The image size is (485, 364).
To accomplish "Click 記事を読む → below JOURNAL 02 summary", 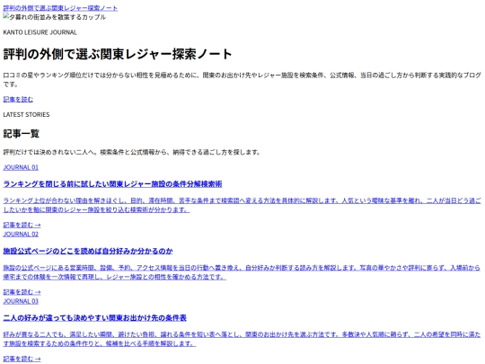I will pos(22,292).
